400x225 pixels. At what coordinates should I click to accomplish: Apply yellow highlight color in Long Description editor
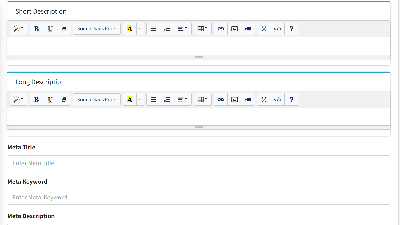[130, 100]
